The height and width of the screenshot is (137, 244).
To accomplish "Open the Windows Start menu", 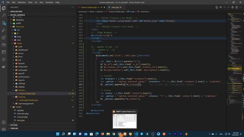I will pos(58,134).
